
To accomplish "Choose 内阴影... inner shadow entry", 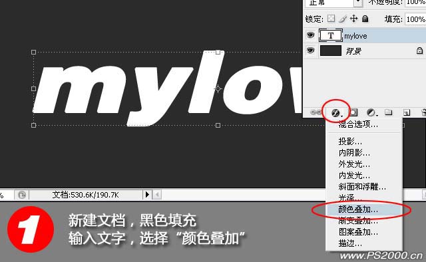I will 354,153.
